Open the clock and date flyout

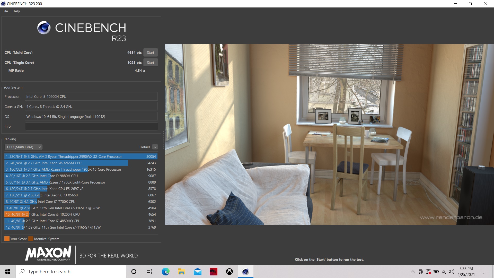pyautogui.click(x=466, y=272)
